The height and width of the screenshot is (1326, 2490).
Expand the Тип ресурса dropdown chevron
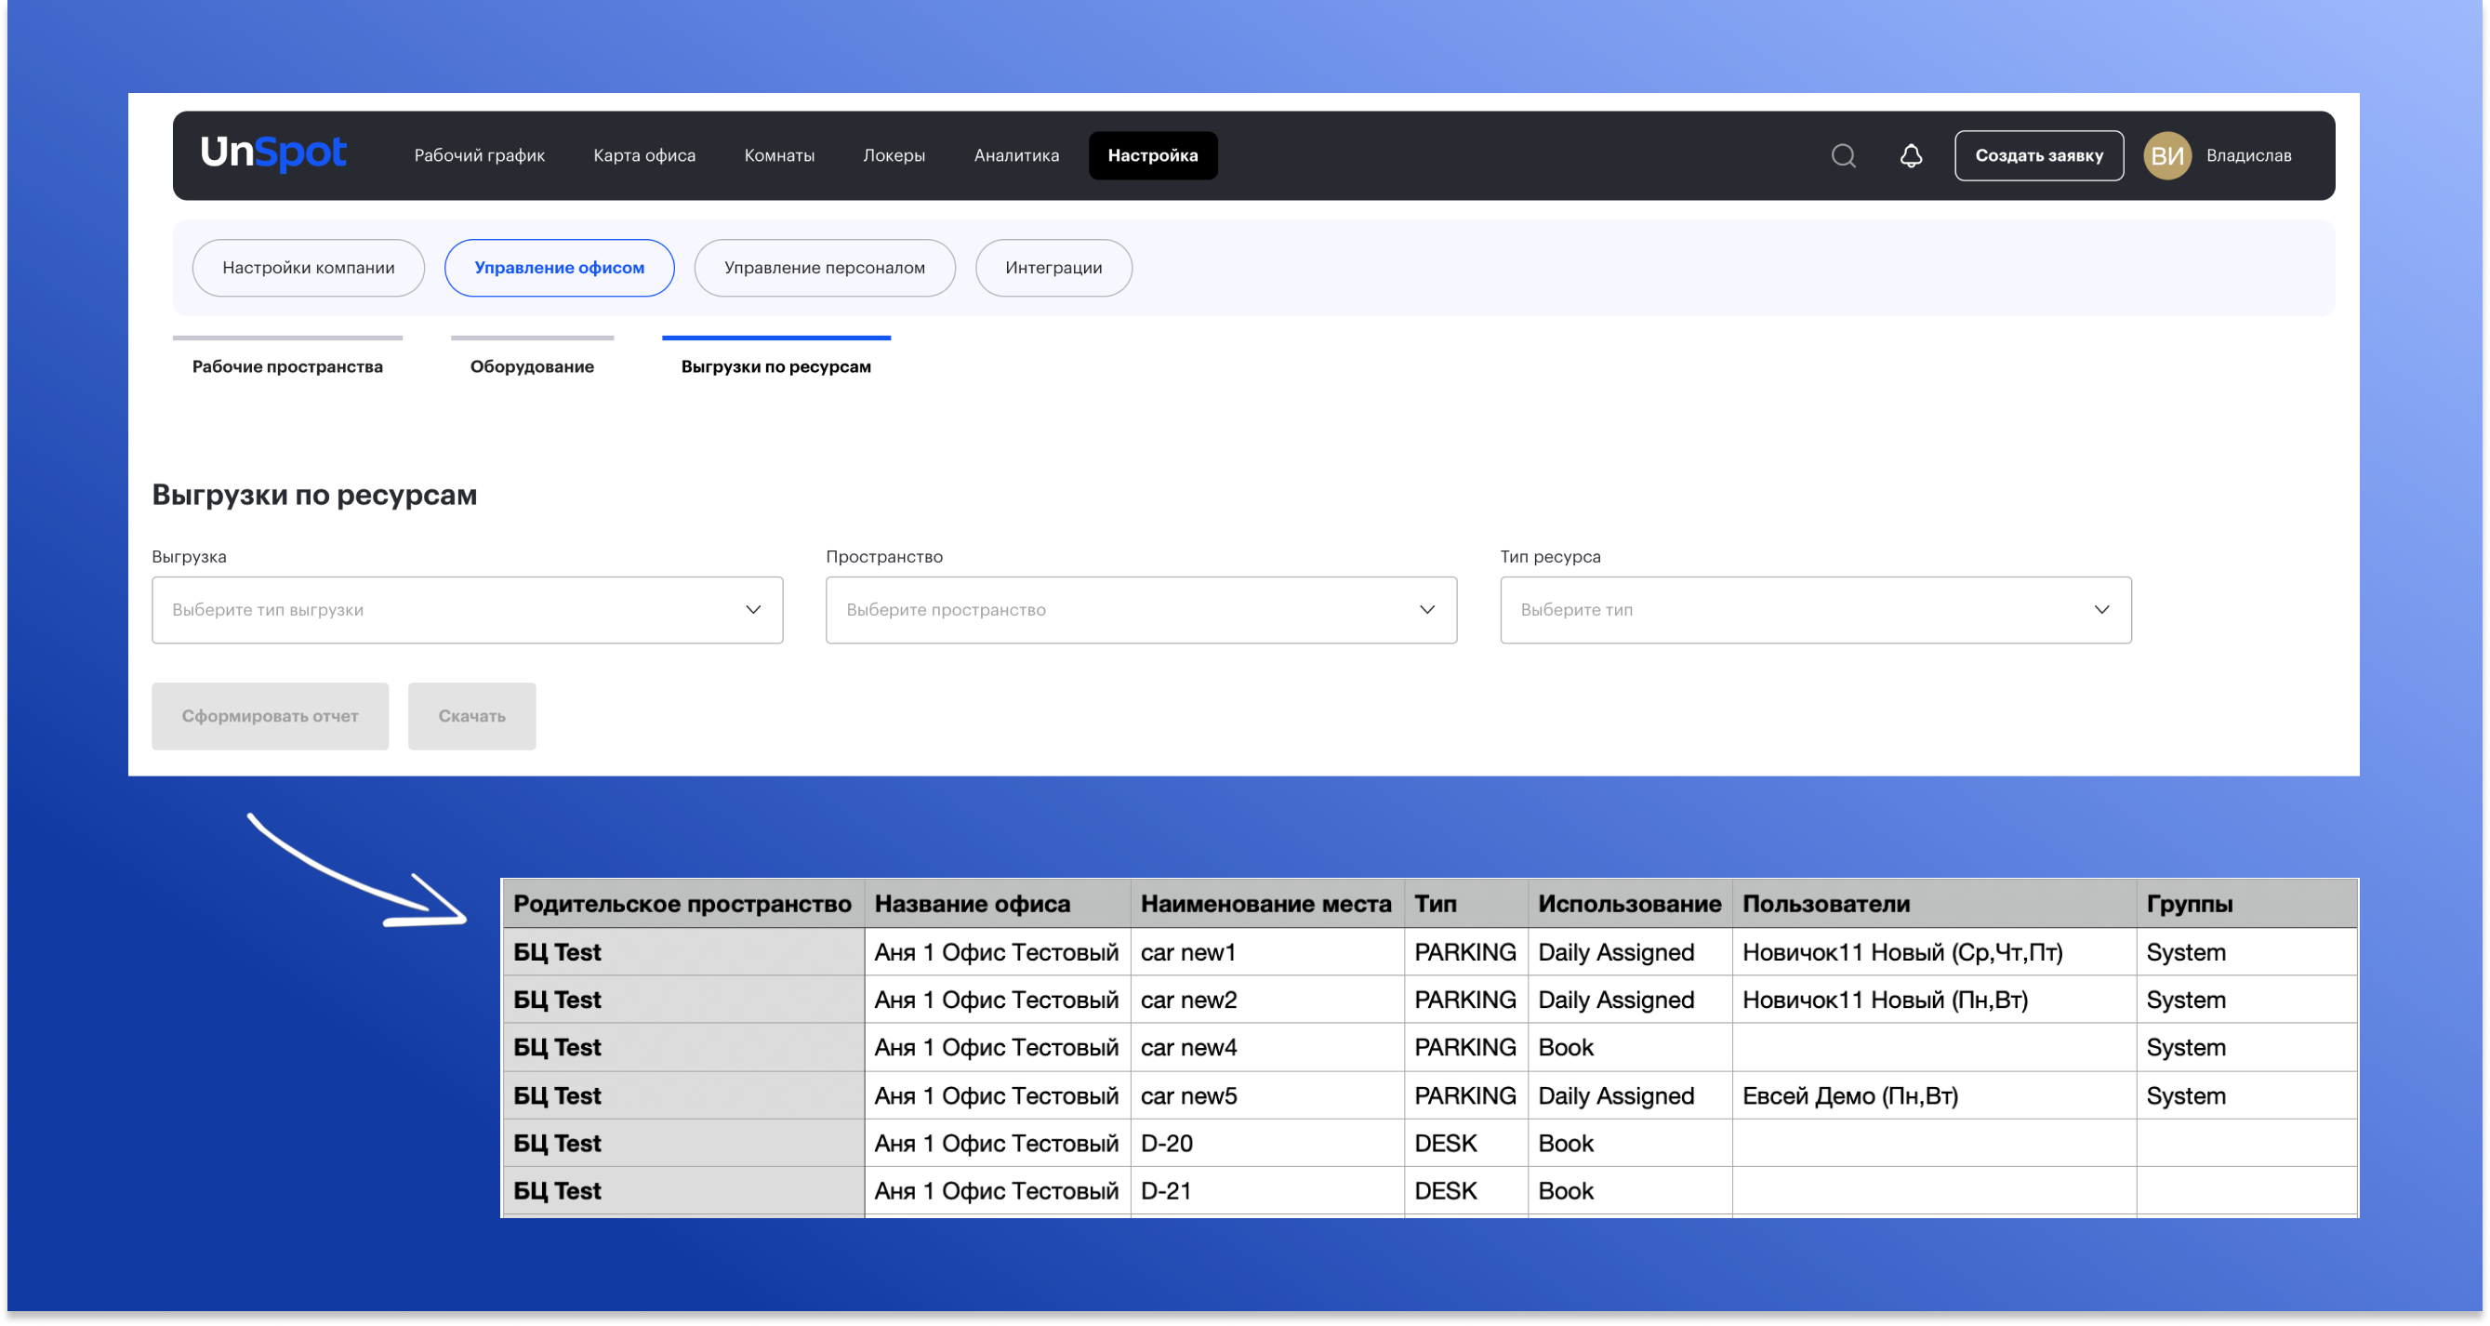point(2100,610)
